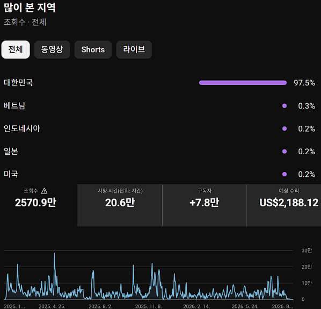
Task: Switch to the 라이브 filter chip
Action: (134, 49)
